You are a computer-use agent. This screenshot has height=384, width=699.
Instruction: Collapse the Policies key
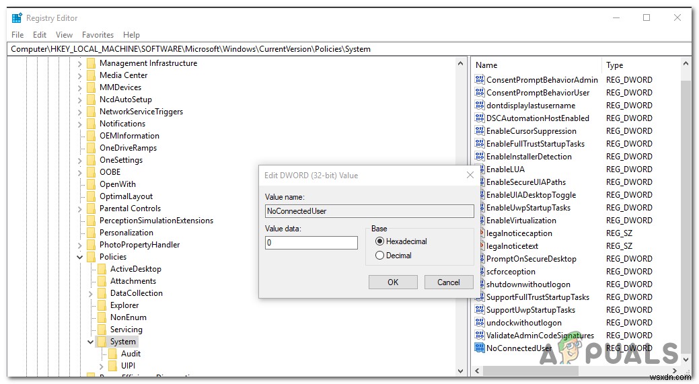(80, 257)
